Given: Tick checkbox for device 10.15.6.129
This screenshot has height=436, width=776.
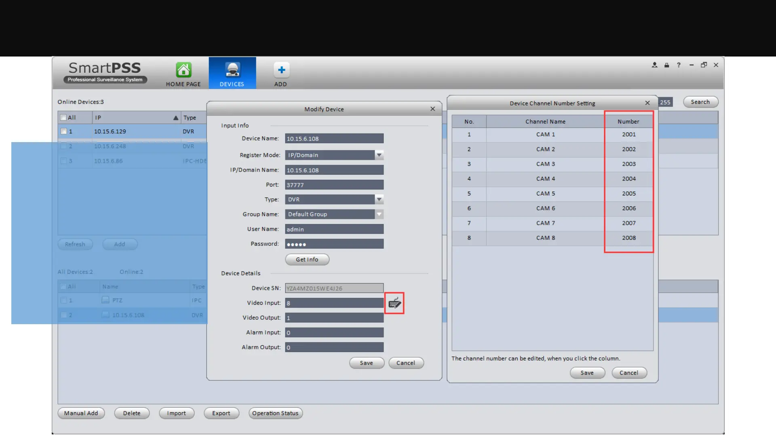Looking at the screenshot, I should click(x=63, y=131).
